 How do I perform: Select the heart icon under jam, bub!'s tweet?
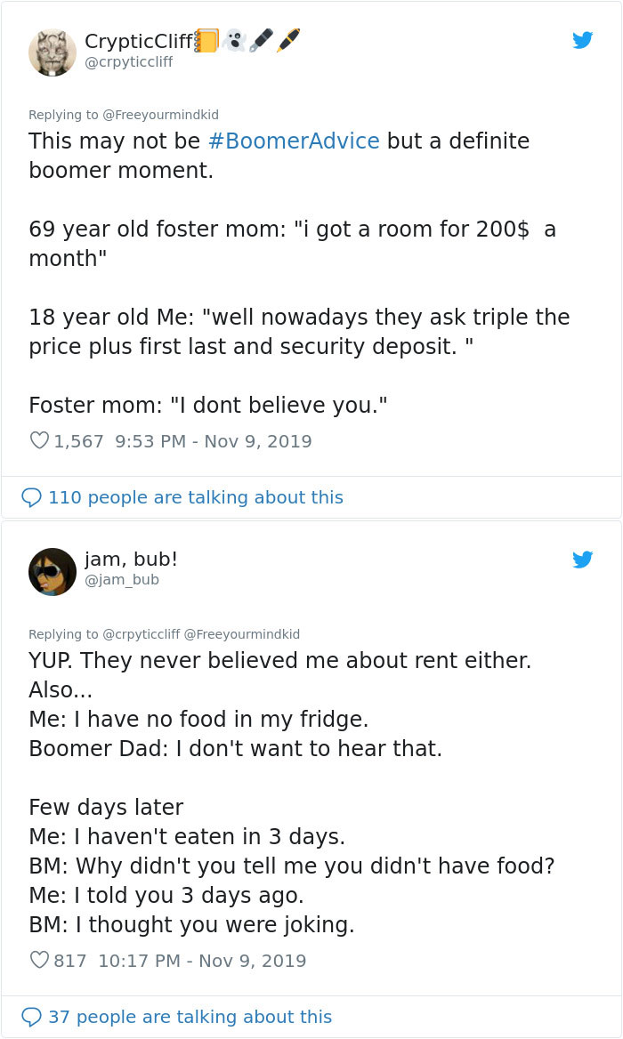[x=37, y=960]
